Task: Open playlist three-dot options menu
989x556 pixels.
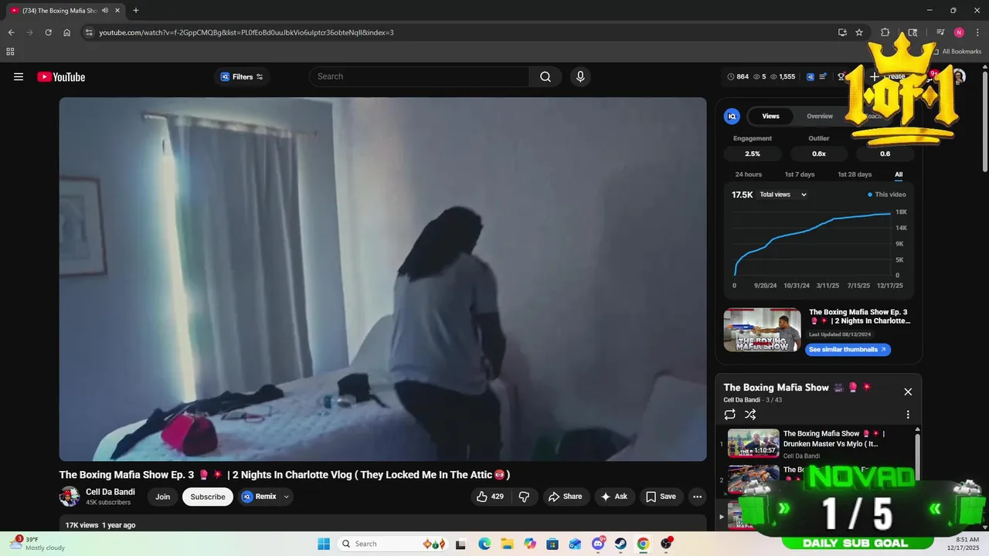Action: click(x=908, y=415)
